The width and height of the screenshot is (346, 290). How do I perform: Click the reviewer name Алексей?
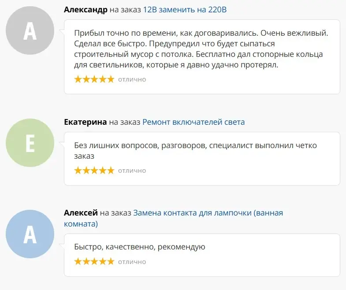click(81, 213)
